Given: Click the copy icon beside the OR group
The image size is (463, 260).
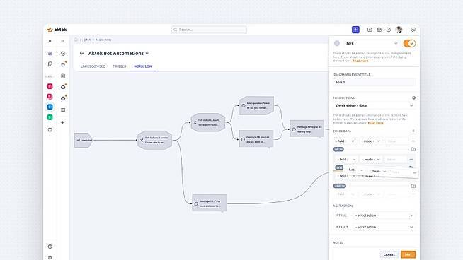Looking at the screenshot, I should coord(413,150).
